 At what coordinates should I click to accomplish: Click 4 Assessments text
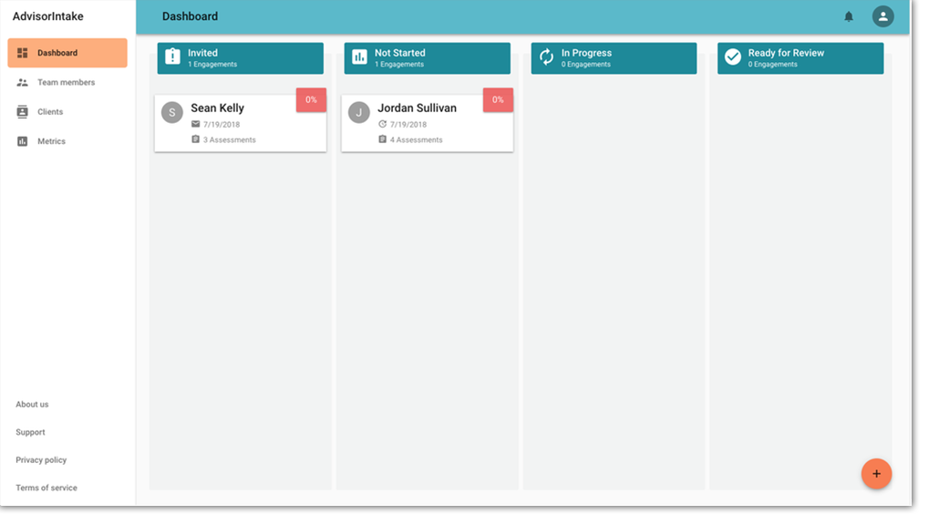[416, 139]
